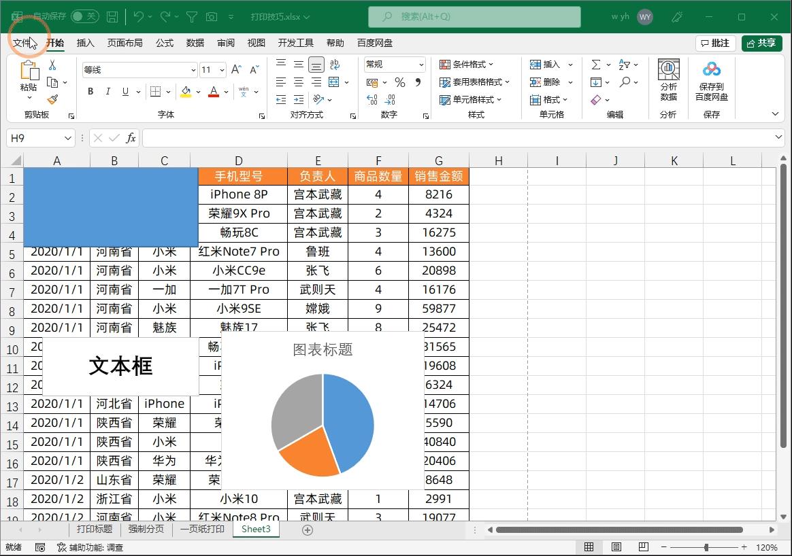Click the 共享 share button

tap(761, 42)
